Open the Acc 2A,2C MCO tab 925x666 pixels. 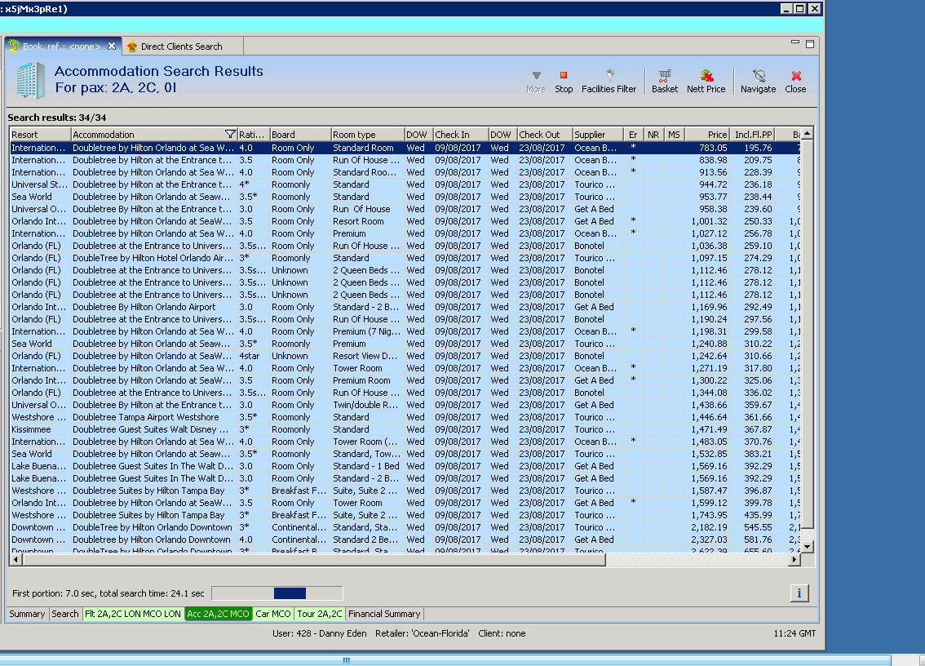219,614
